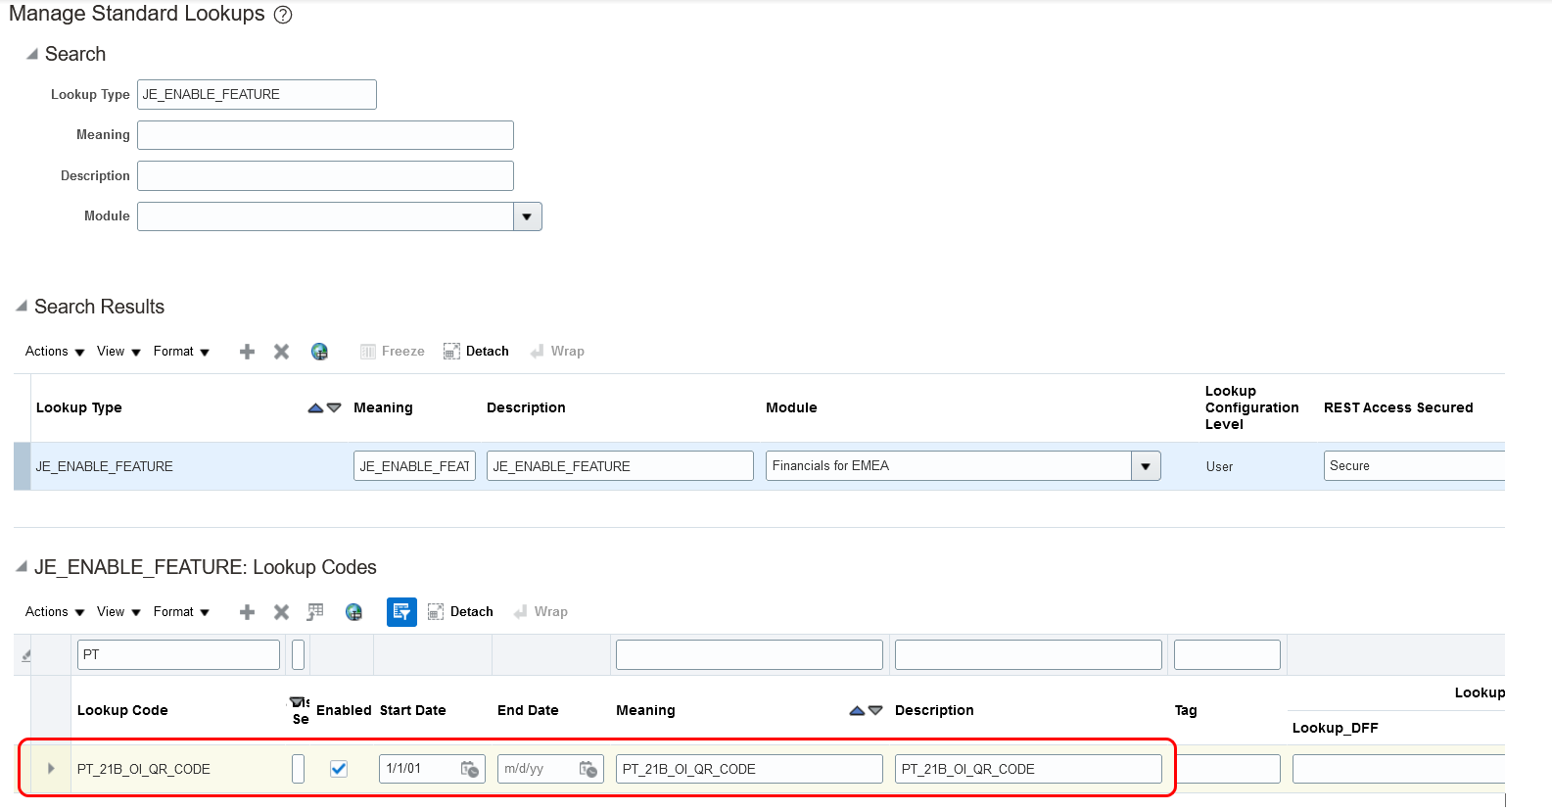
Task: Add a new lookup type row in Search Results
Action: (247, 352)
